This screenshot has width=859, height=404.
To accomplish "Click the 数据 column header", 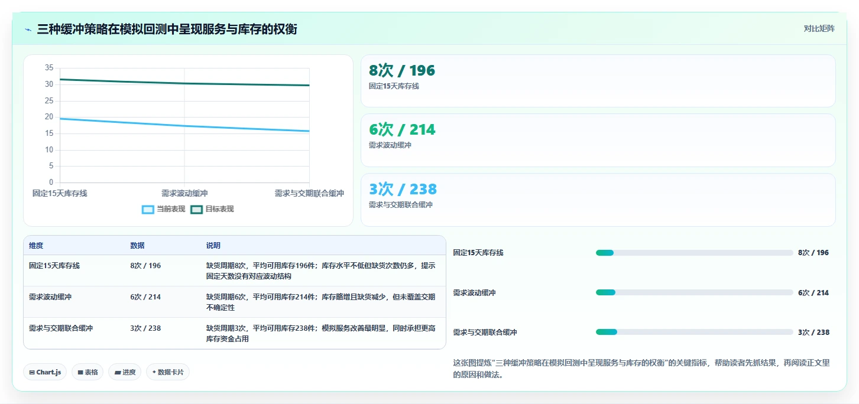I will pyautogui.click(x=137, y=246).
